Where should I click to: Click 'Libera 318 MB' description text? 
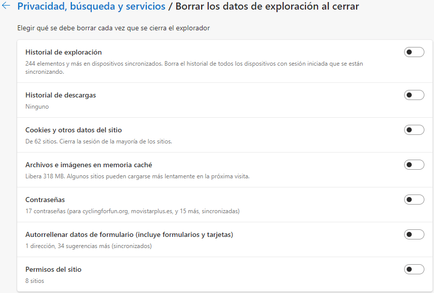pyautogui.click(x=137, y=176)
